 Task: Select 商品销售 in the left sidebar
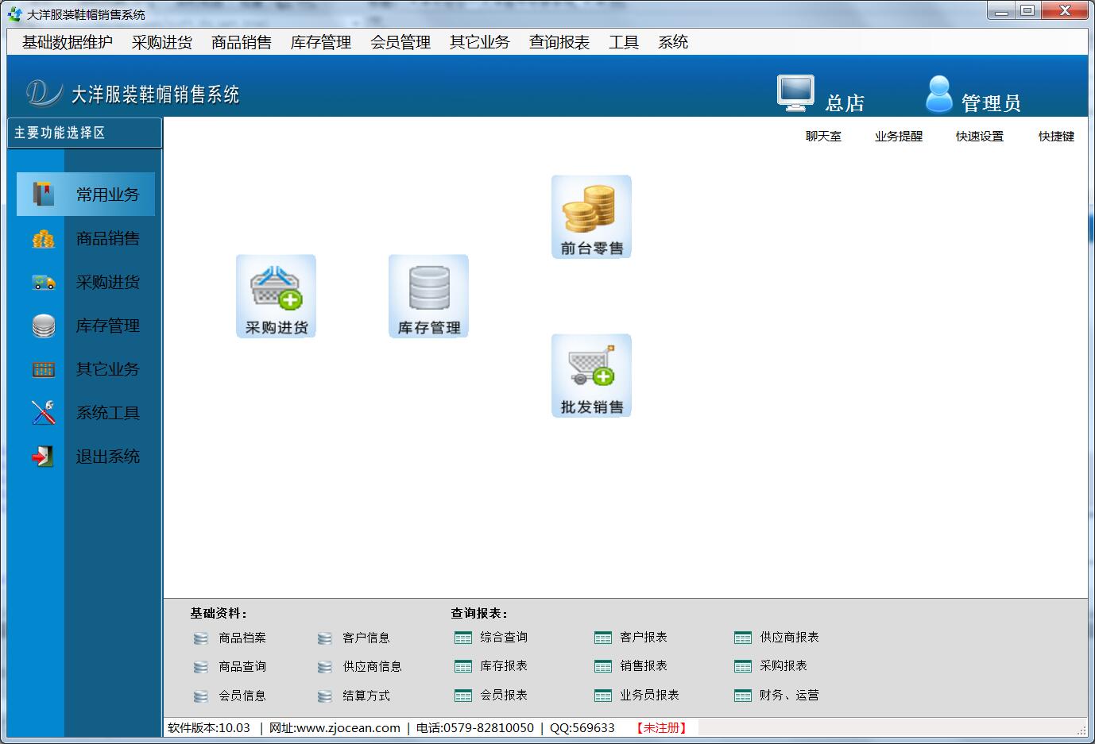click(x=107, y=238)
